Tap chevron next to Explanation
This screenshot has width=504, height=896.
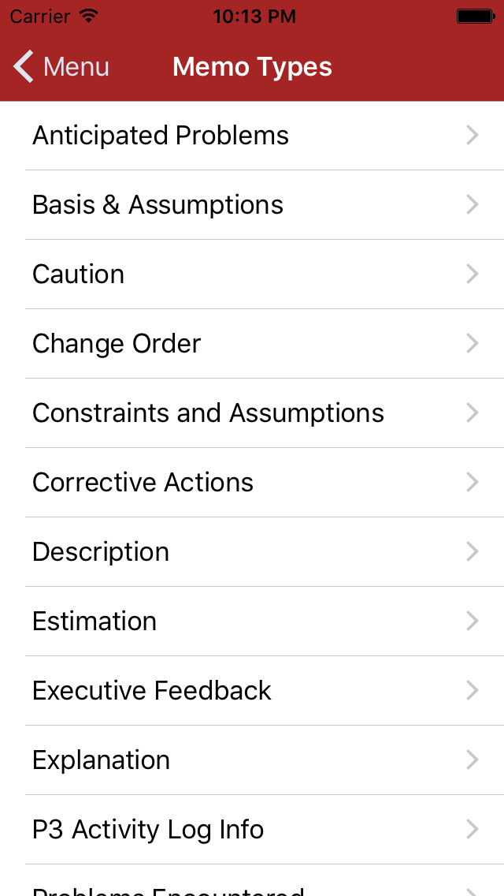tap(472, 760)
